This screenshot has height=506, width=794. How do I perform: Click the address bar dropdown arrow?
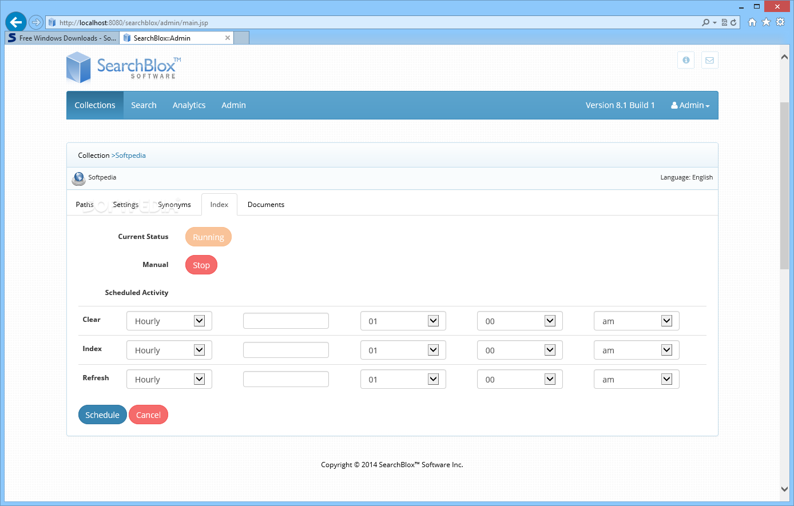click(x=714, y=23)
